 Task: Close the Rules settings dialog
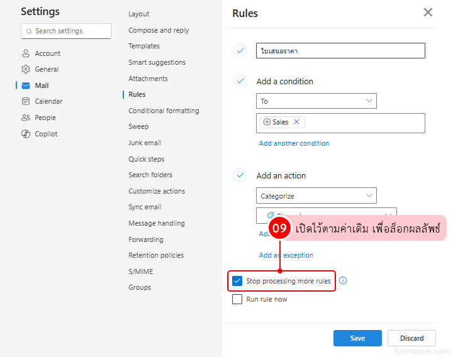(x=428, y=13)
